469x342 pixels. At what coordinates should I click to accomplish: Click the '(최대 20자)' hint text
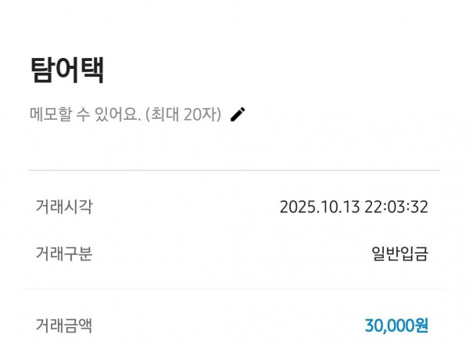point(185,114)
